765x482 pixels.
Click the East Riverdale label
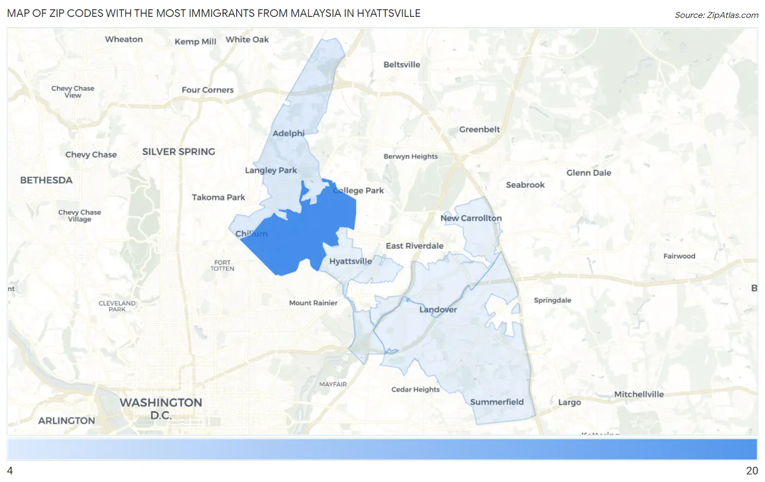pyautogui.click(x=415, y=246)
